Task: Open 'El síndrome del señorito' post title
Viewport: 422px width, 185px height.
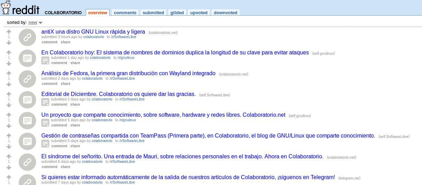Action: 182,157
